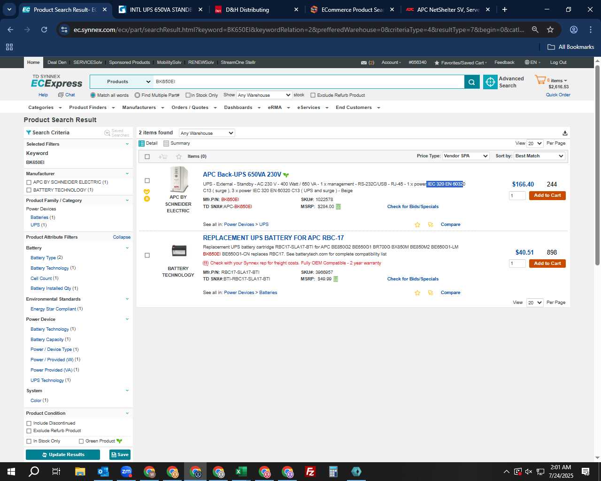601x481 pixels.
Task: Open the Orders / Quotes menu
Action: pyautogui.click(x=194, y=108)
